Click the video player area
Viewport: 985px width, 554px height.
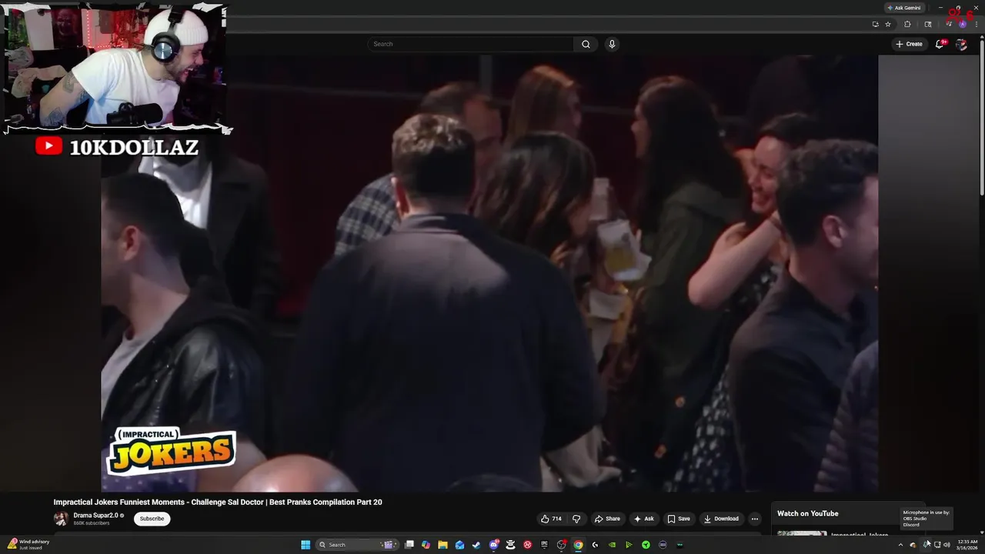(x=489, y=273)
